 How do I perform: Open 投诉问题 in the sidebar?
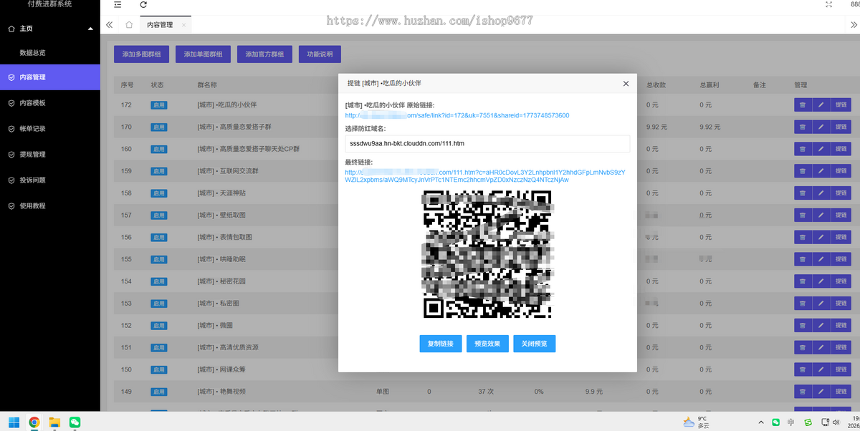coord(50,180)
